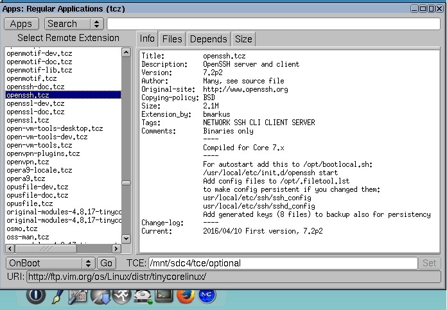
Task: Click the /usr/local/etc/init.d/openssh start line
Action: [270, 173]
